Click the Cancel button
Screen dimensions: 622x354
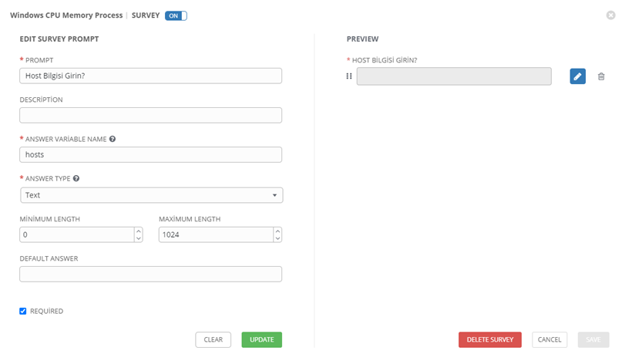coord(550,339)
